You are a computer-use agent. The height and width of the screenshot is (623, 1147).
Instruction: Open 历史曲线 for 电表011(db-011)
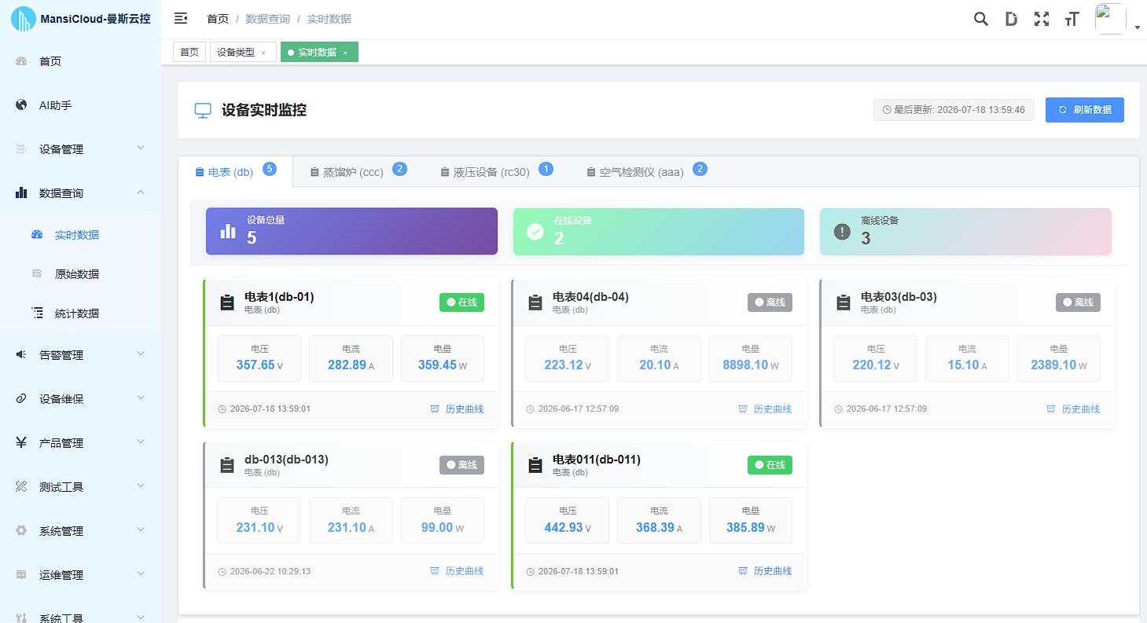coord(765,571)
